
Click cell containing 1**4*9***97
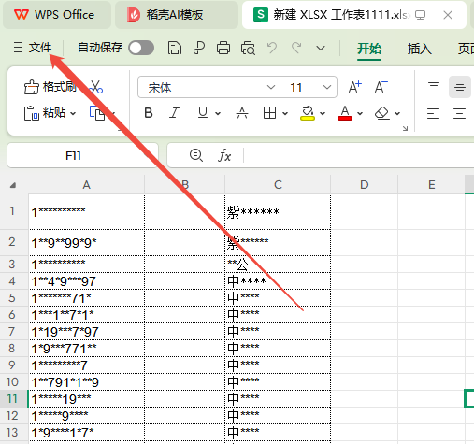tap(87, 281)
